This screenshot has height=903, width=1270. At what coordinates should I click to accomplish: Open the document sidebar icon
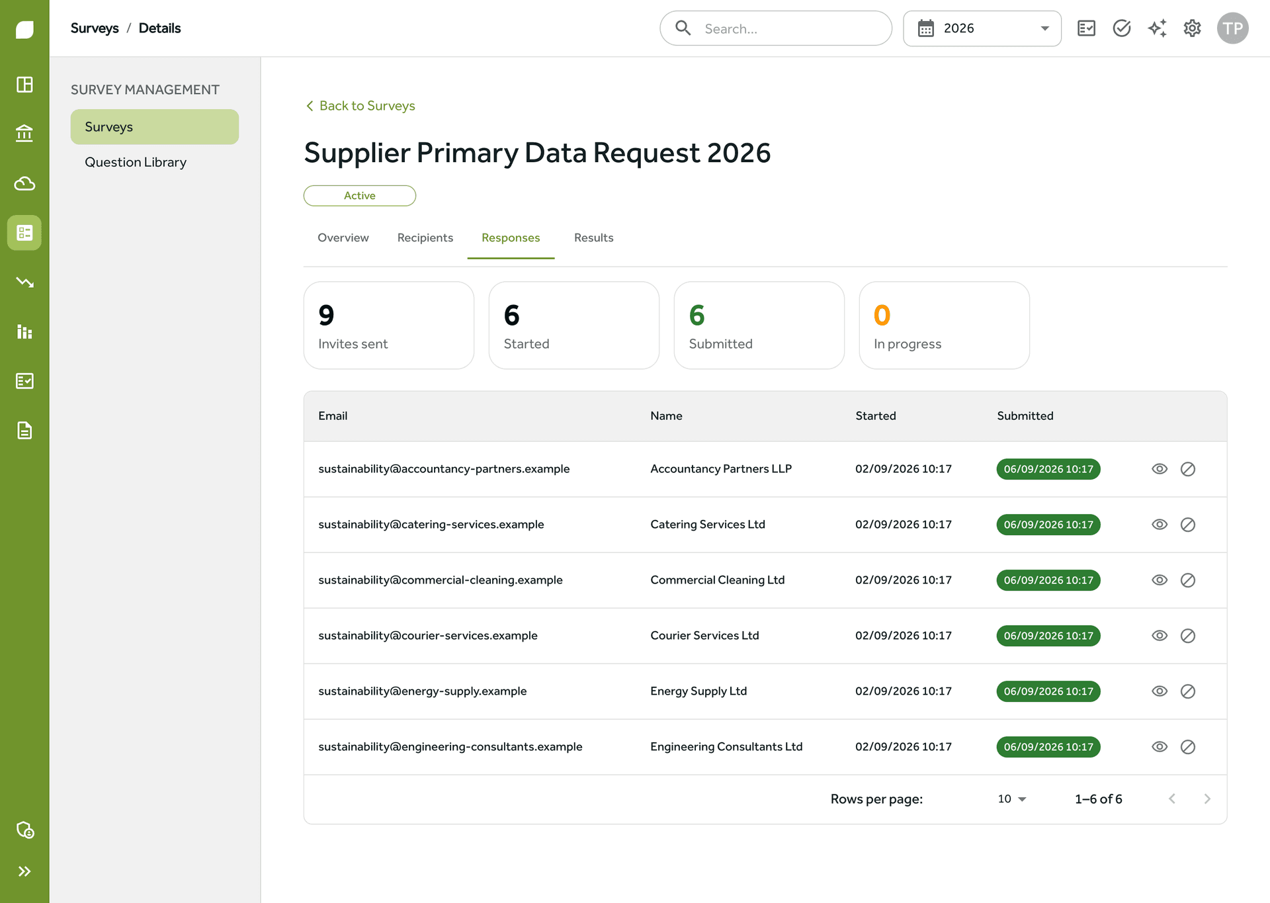[24, 431]
